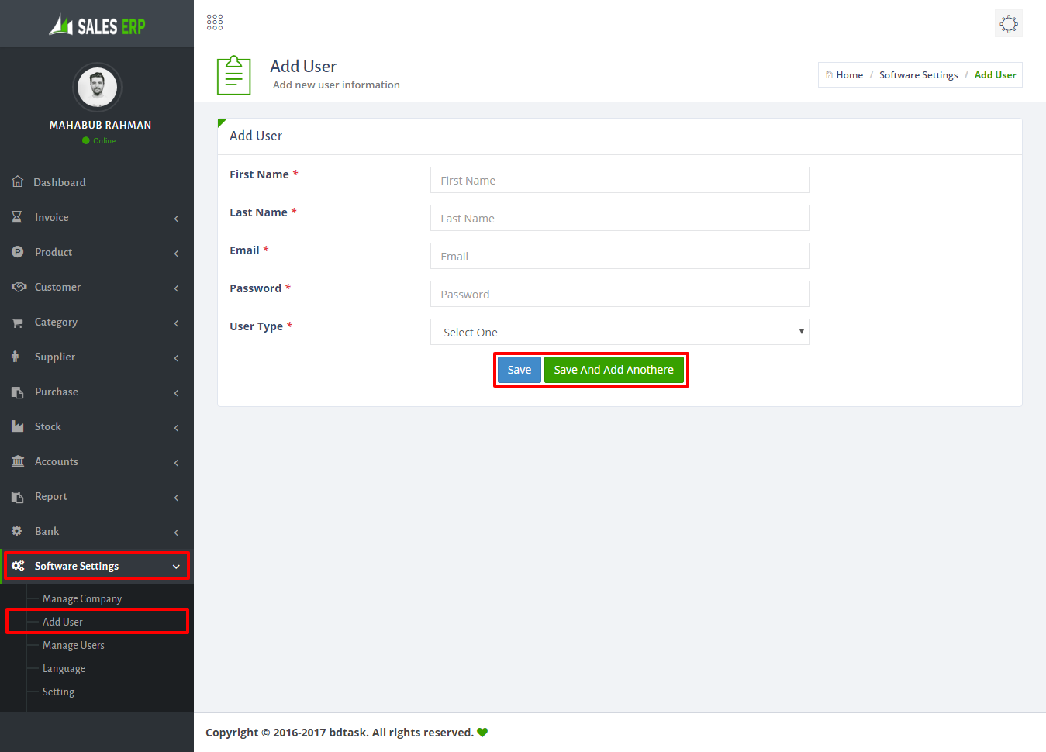Click the Stock factory icon in sidebar

(x=18, y=426)
